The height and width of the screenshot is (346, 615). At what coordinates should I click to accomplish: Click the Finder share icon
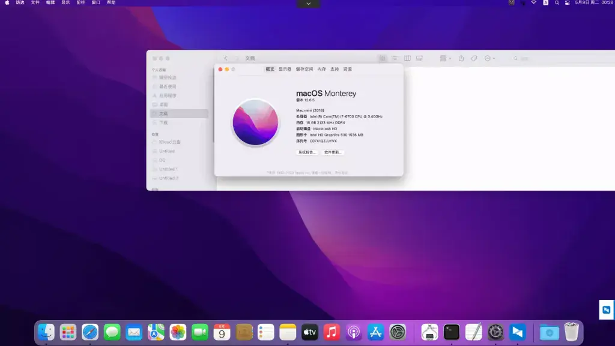(461, 58)
